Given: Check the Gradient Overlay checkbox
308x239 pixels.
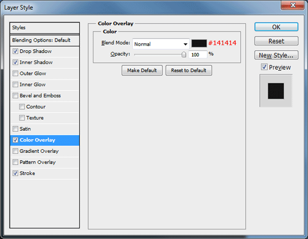Looking at the screenshot, I should [15, 151].
